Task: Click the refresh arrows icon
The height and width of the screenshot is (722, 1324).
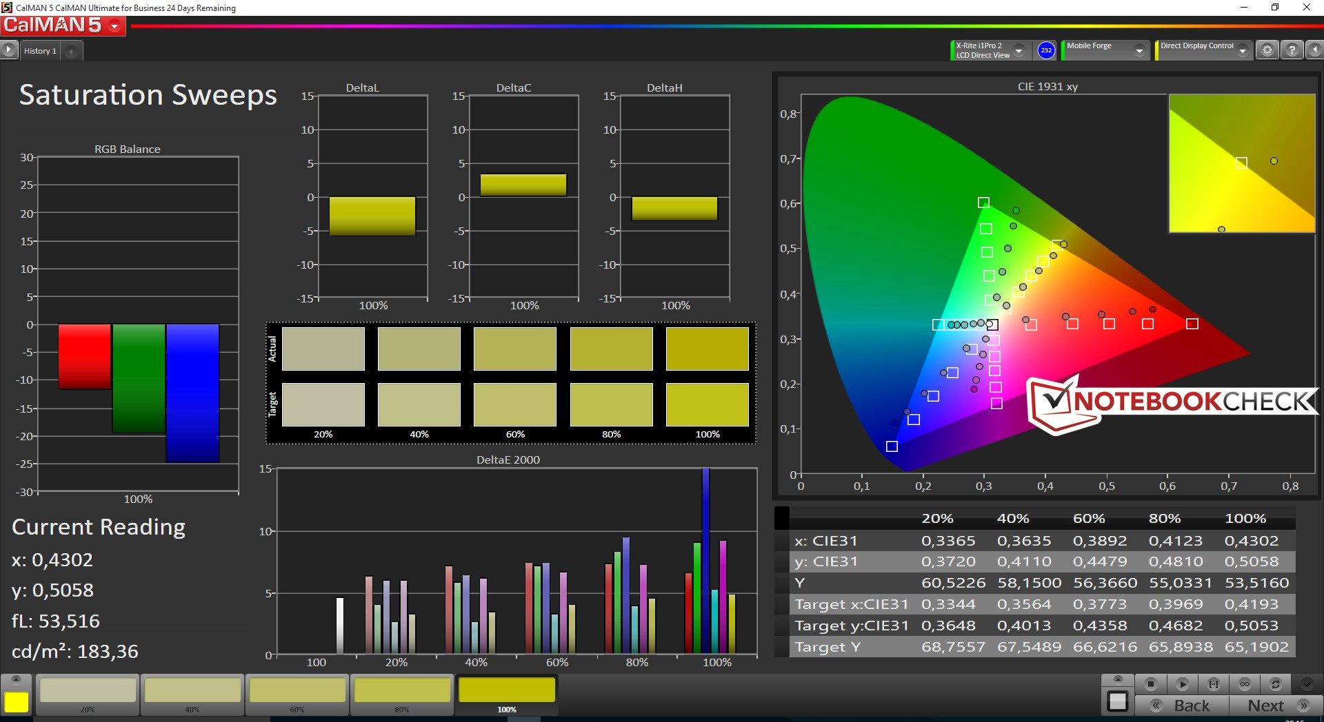Action: (1276, 684)
